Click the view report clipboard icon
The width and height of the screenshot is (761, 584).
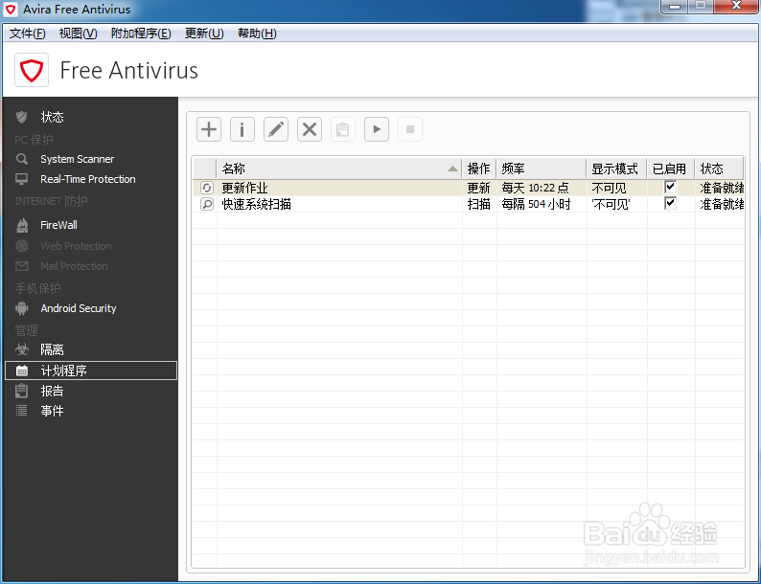pos(343,129)
